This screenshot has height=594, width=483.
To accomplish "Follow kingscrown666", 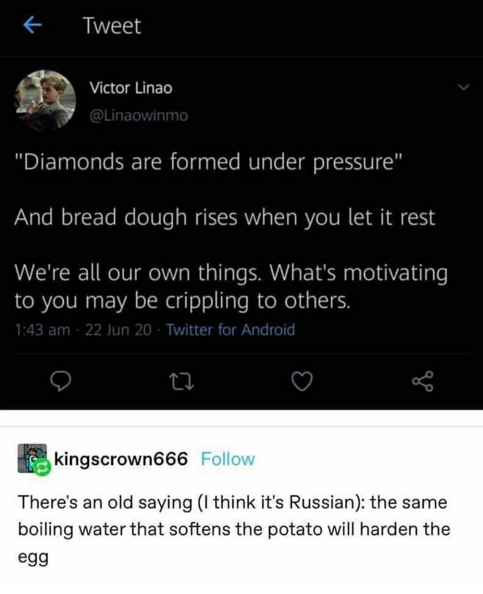I will [x=228, y=459].
